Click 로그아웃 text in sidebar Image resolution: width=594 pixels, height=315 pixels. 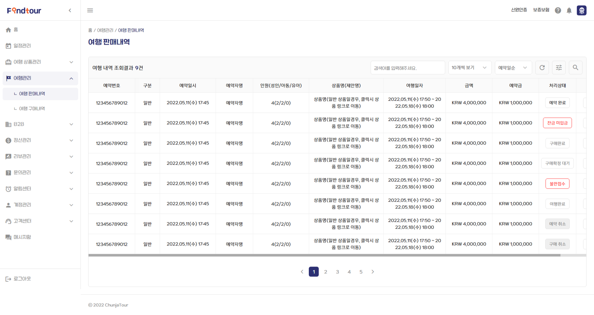(x=22, y=279)
